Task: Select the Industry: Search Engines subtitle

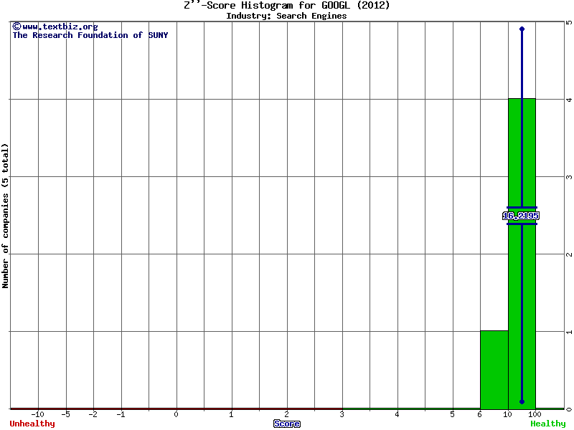Action: (x=286, y=16)
